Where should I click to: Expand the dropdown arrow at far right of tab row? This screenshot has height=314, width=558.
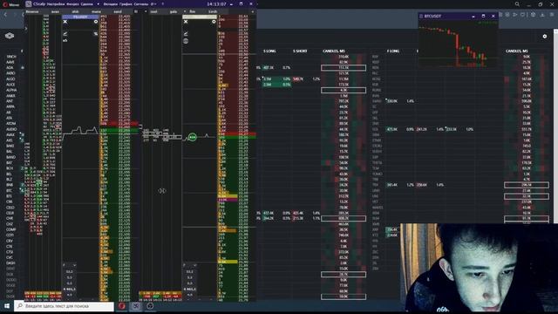point(253,11)
